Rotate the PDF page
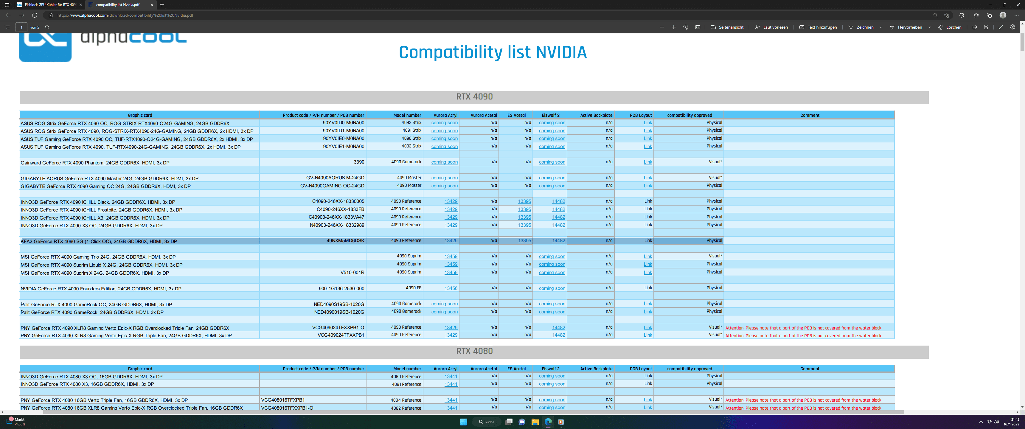1025x429 pixels. coord(685,27)
